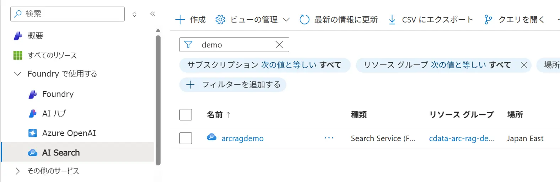The image size is (560, 182).
Task: Collapse the Foundry で使用する section
Action: tap(17, 74)
